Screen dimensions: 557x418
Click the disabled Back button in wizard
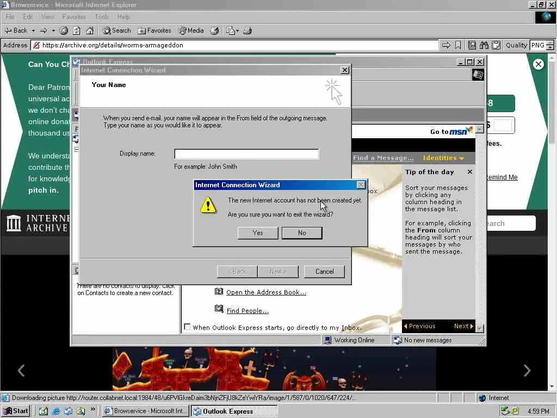click(237, 272)
